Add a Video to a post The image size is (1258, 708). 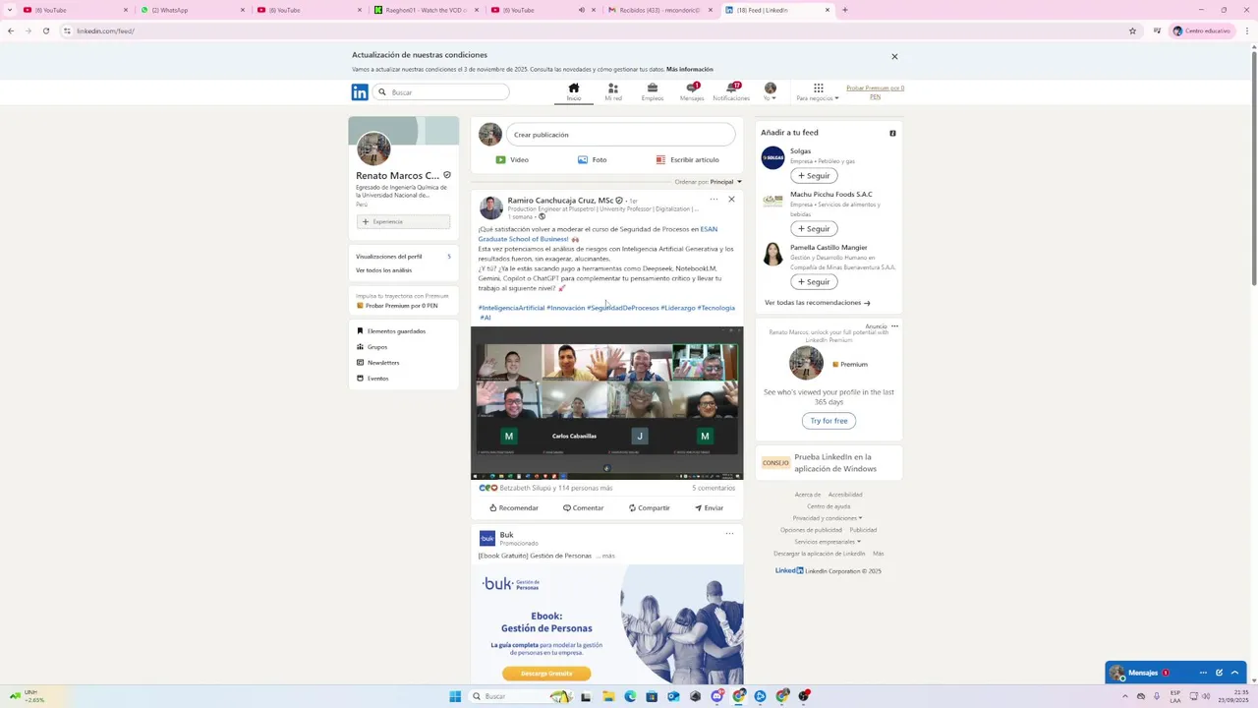(512, 159)
